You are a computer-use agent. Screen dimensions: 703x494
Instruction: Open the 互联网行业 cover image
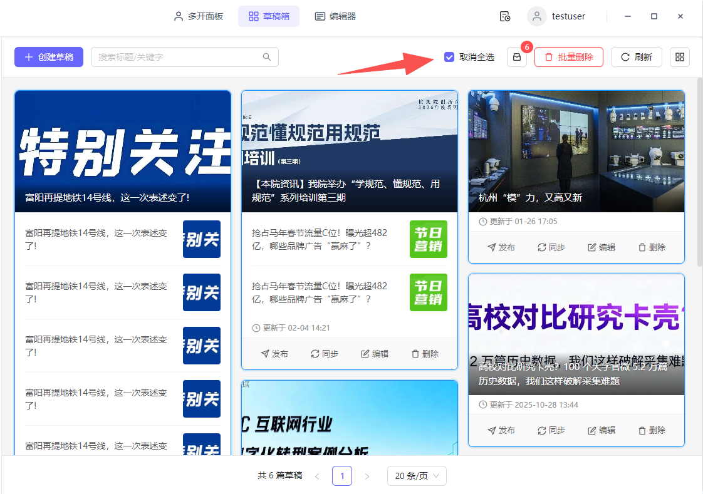coord(350,418)
